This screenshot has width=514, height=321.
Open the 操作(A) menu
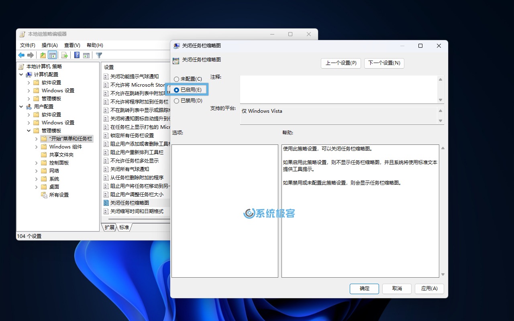click(50, 45)
